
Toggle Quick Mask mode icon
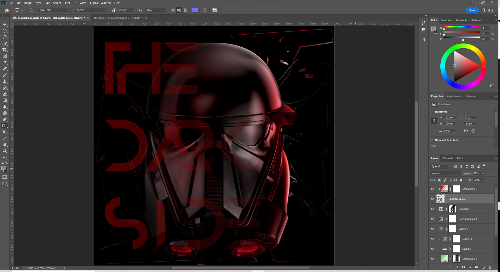click(x=5, y=177)
